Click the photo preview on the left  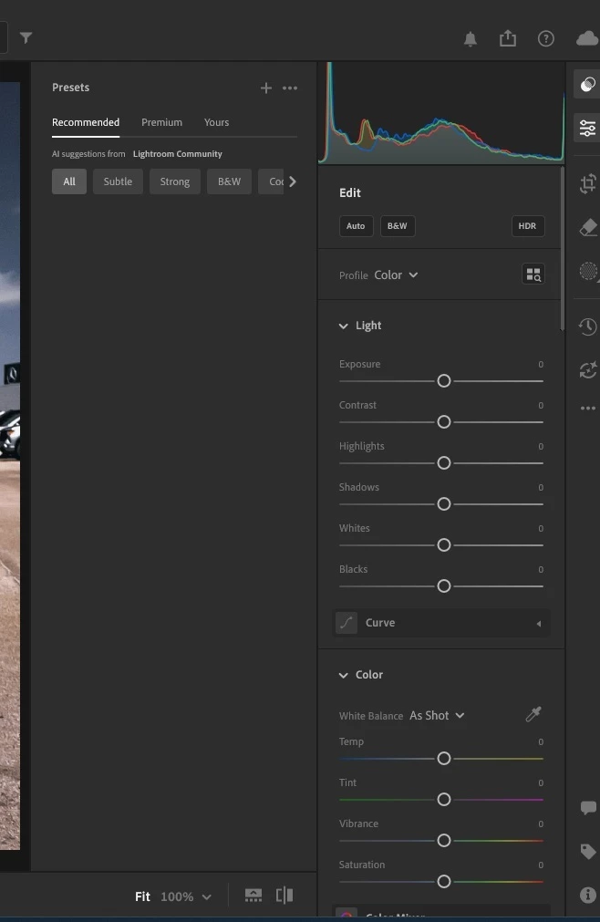pyautogui.click(x=10, y=466)
